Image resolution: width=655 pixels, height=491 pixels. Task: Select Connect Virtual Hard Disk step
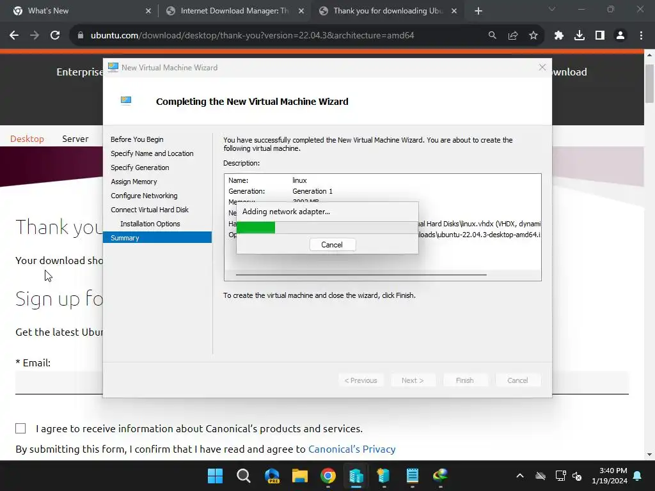pos(150,210)
